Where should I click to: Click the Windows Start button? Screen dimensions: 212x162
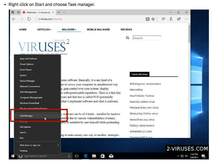point(13,156)
